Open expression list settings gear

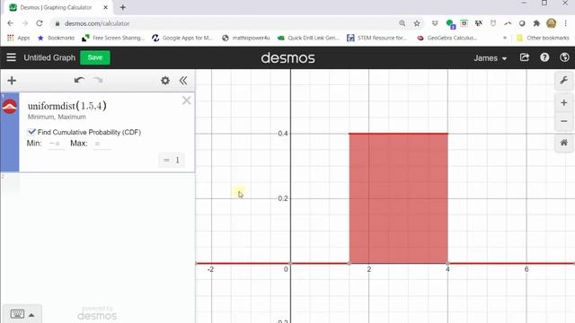click(165, 81)
